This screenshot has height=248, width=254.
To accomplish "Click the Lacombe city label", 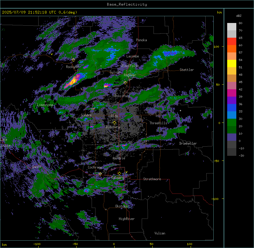I will (133, 56).
